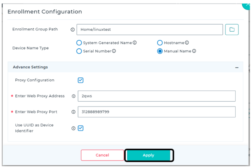Select System Generated Name radio button

[79, 43]
